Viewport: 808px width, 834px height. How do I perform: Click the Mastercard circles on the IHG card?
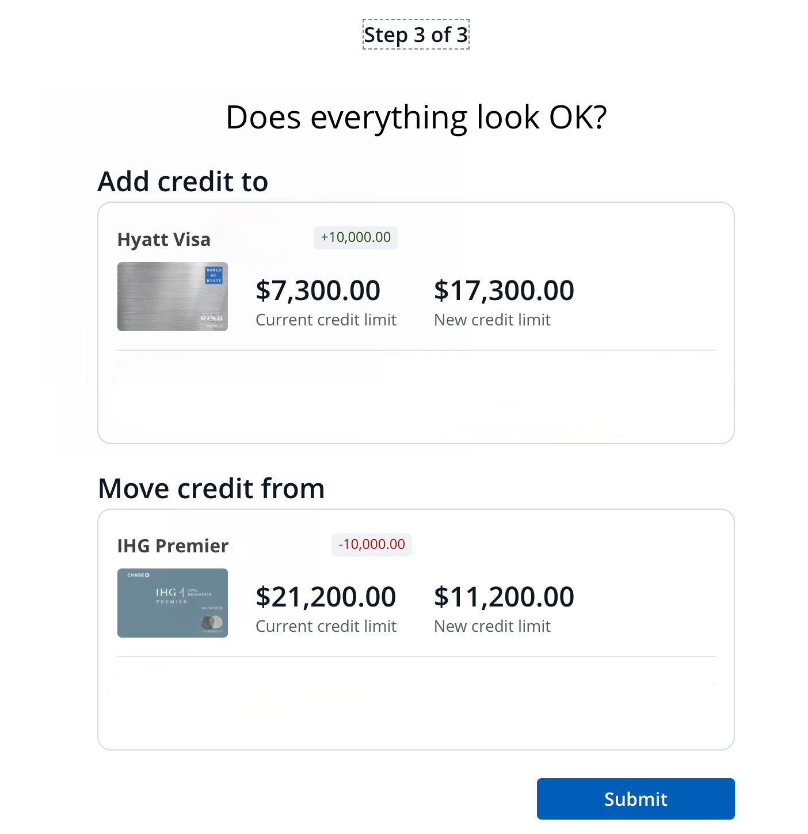[x=212, y=621]
